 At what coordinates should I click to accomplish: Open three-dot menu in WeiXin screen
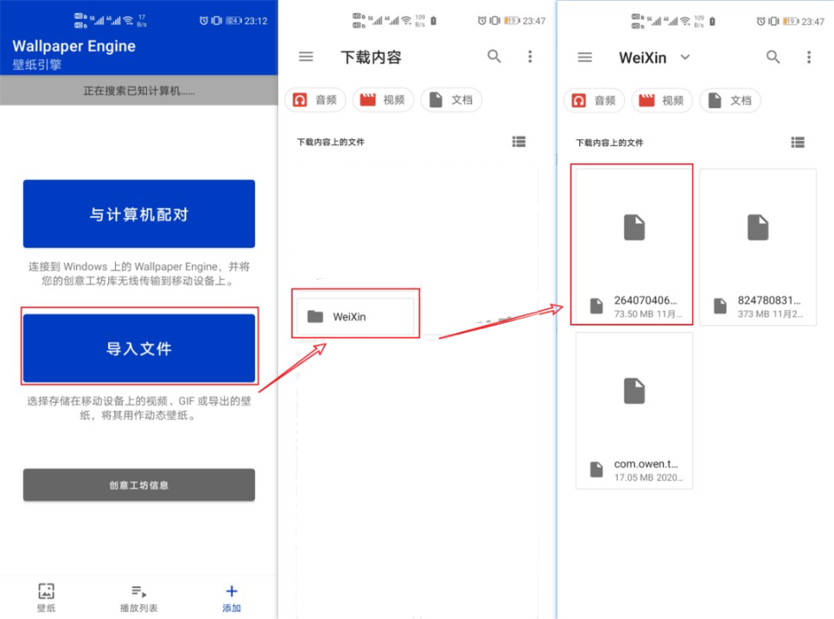[x=808, y=58]
